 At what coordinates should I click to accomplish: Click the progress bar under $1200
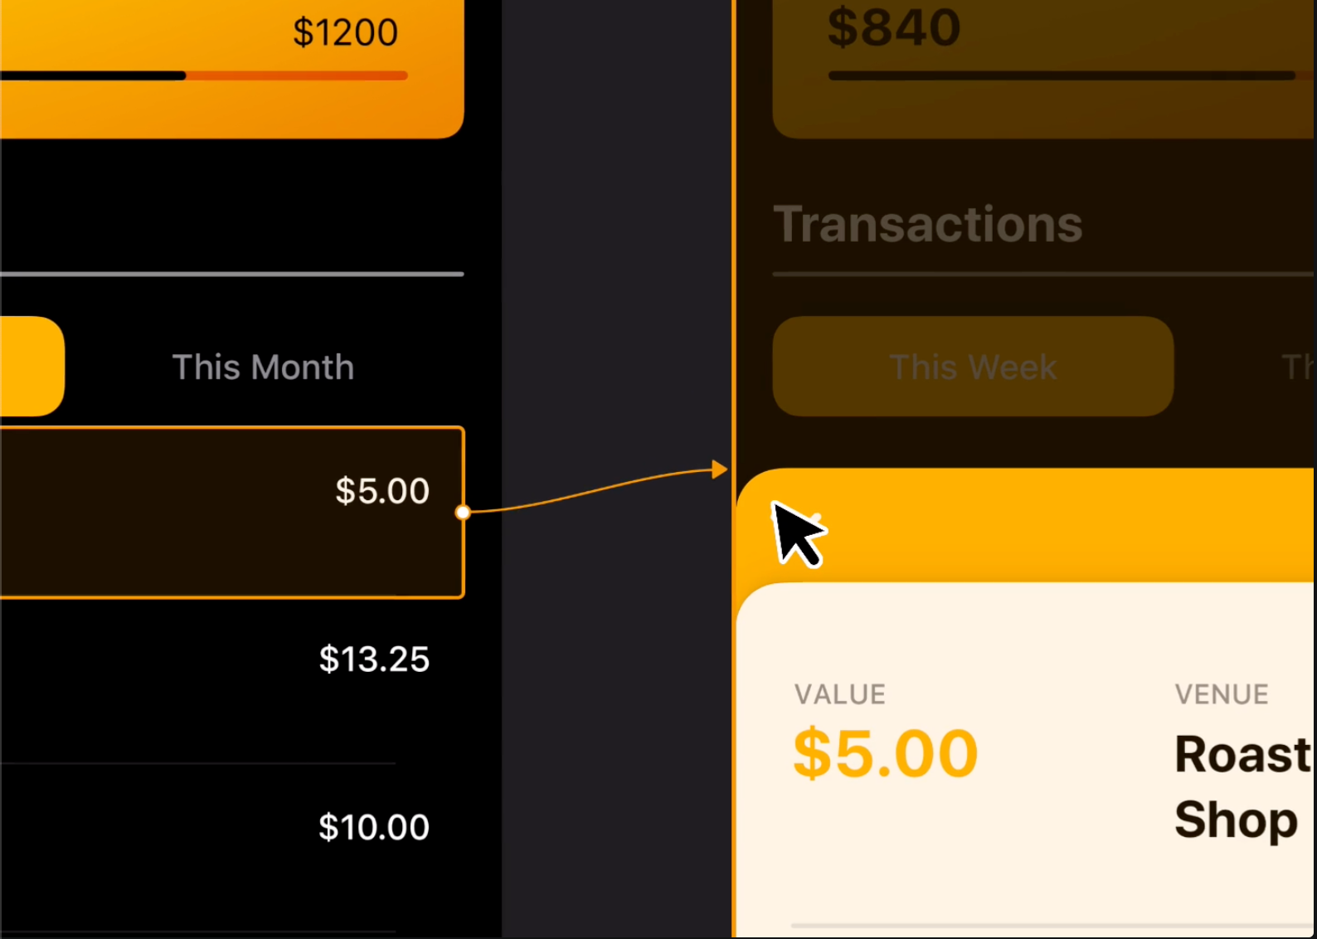(207, 75)
